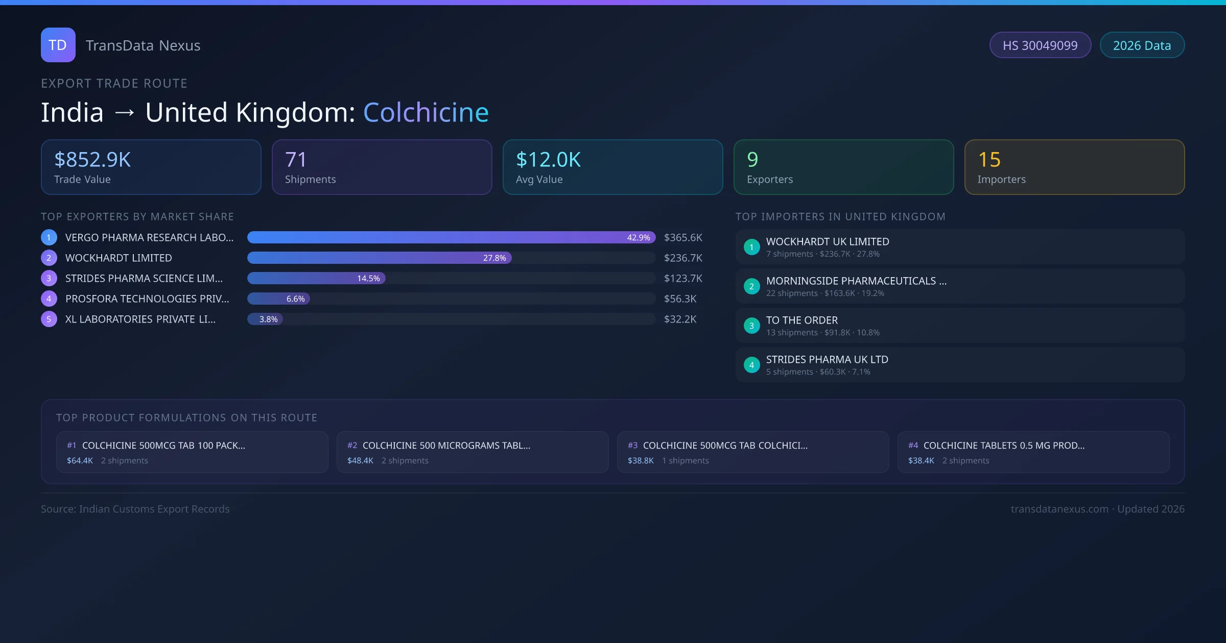Image resolution: width=1226 pixels, height=643 pixels.
Task: Select the 2026 Data pill
Action: (x=1141, y=45)
